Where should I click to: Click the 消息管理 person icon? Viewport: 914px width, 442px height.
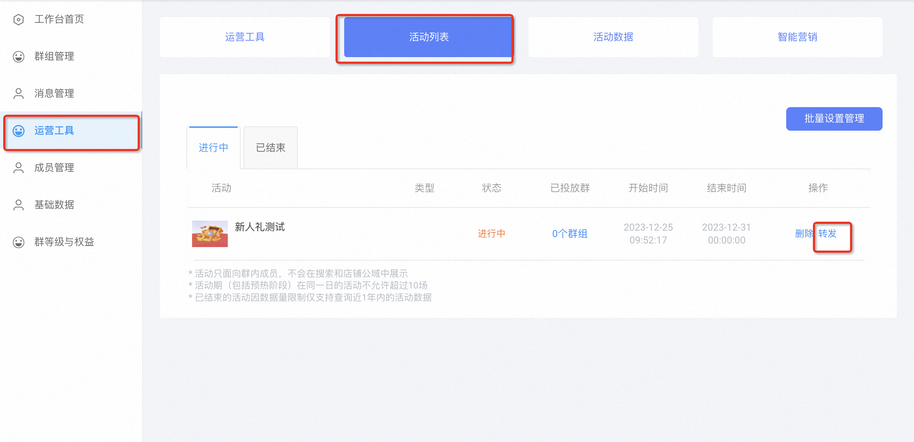[19, 94]
